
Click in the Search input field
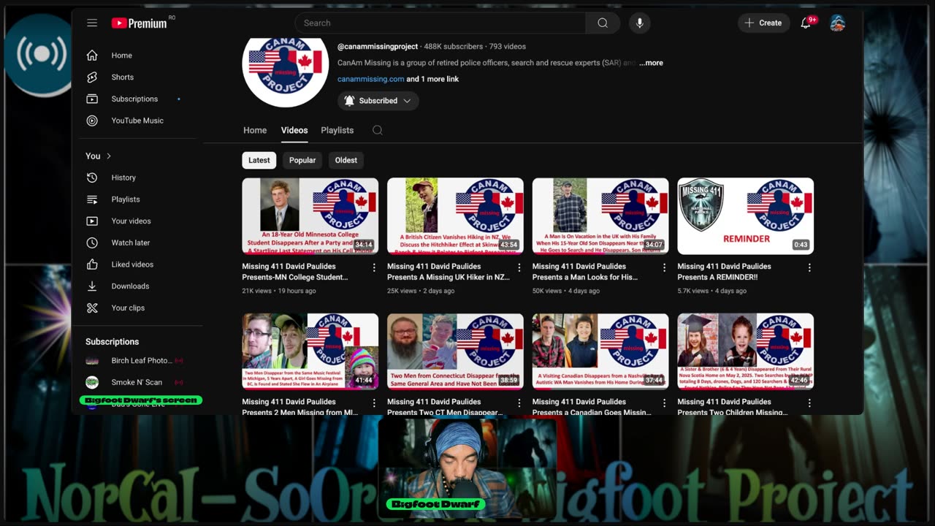[x=440, y=23]
